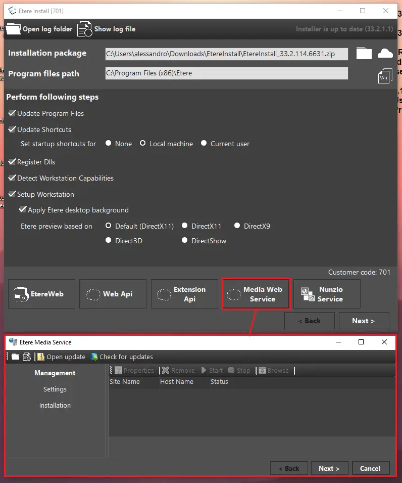Click the Program files path field
This screenshot has height=483, width=402.
pos(226,73)
